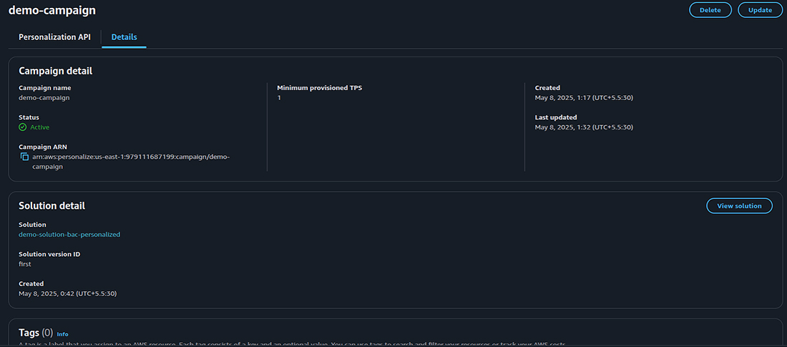Click the Last updated time May 8, 2025, 1:32
The width and height of the screenshot is (787, 347).
[x=584, y=127]
